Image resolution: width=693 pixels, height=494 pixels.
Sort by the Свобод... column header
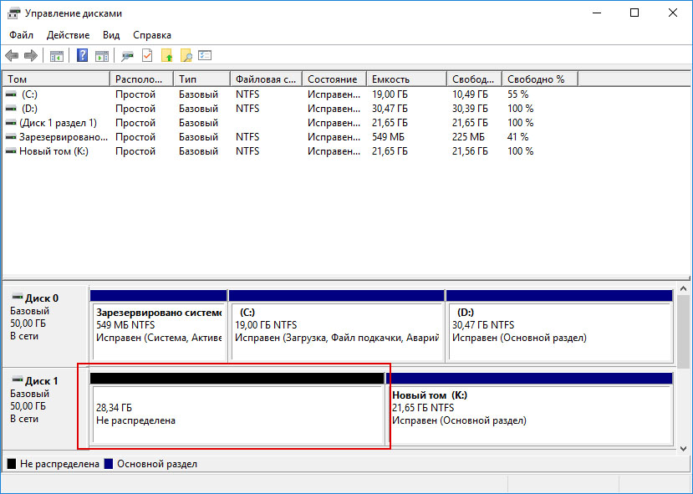tap(474, 79)
